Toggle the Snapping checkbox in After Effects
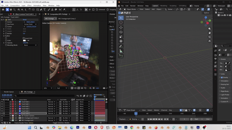232x130 pixels. click(108, 10)
